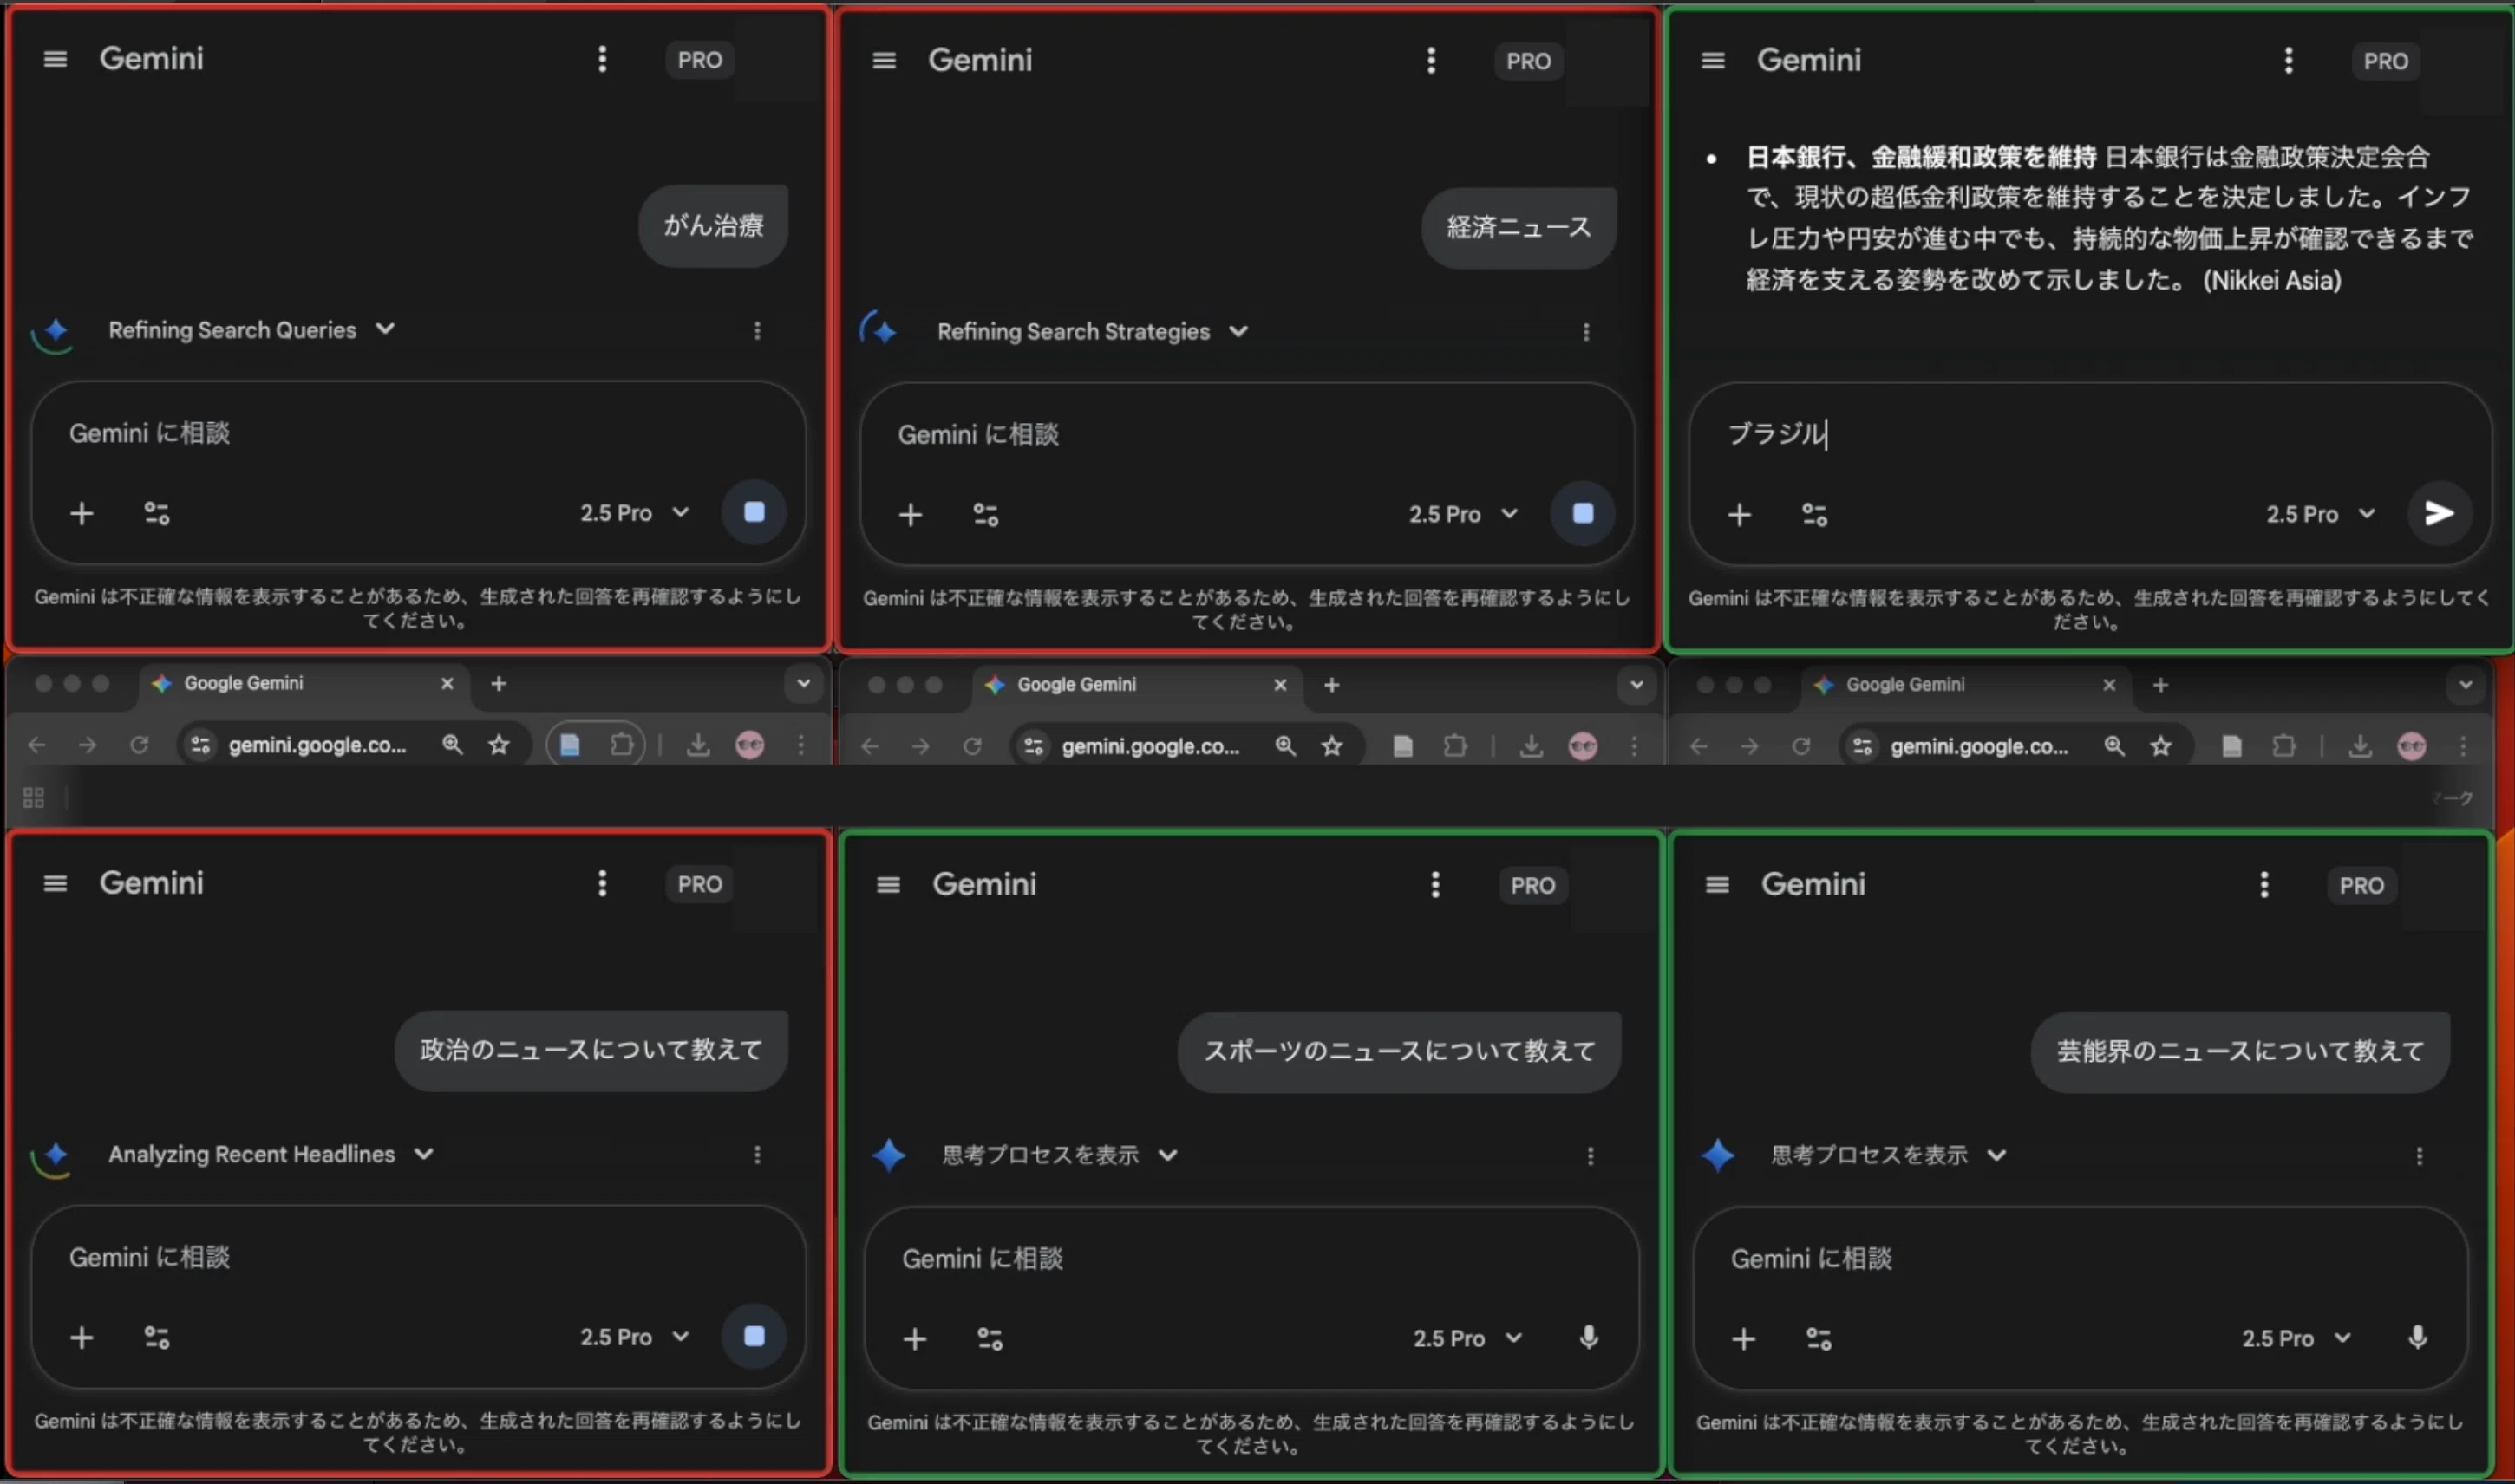Expand the Refining Search Strategies thinking section
Image resolution: width=2515 pixels, height=1484 pixels.
(1093, 331)
